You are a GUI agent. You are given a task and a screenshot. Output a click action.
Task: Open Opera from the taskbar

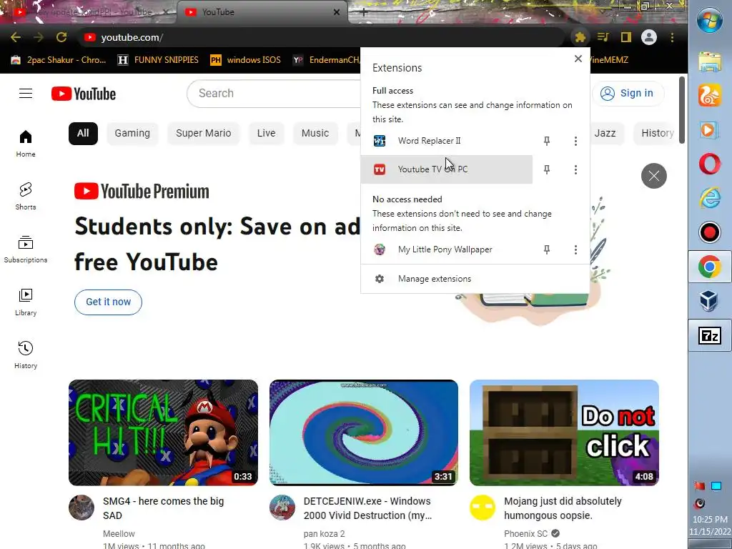710,164
